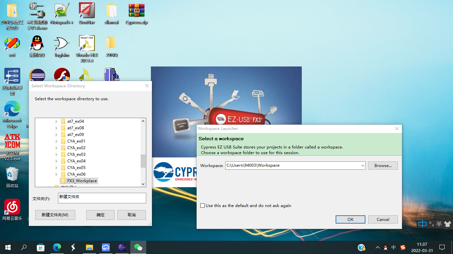Click OK in the Workspace Launcher

tap(350, 219)
